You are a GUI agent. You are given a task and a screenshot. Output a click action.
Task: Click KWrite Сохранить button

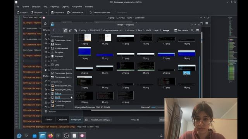click(57, 12)
